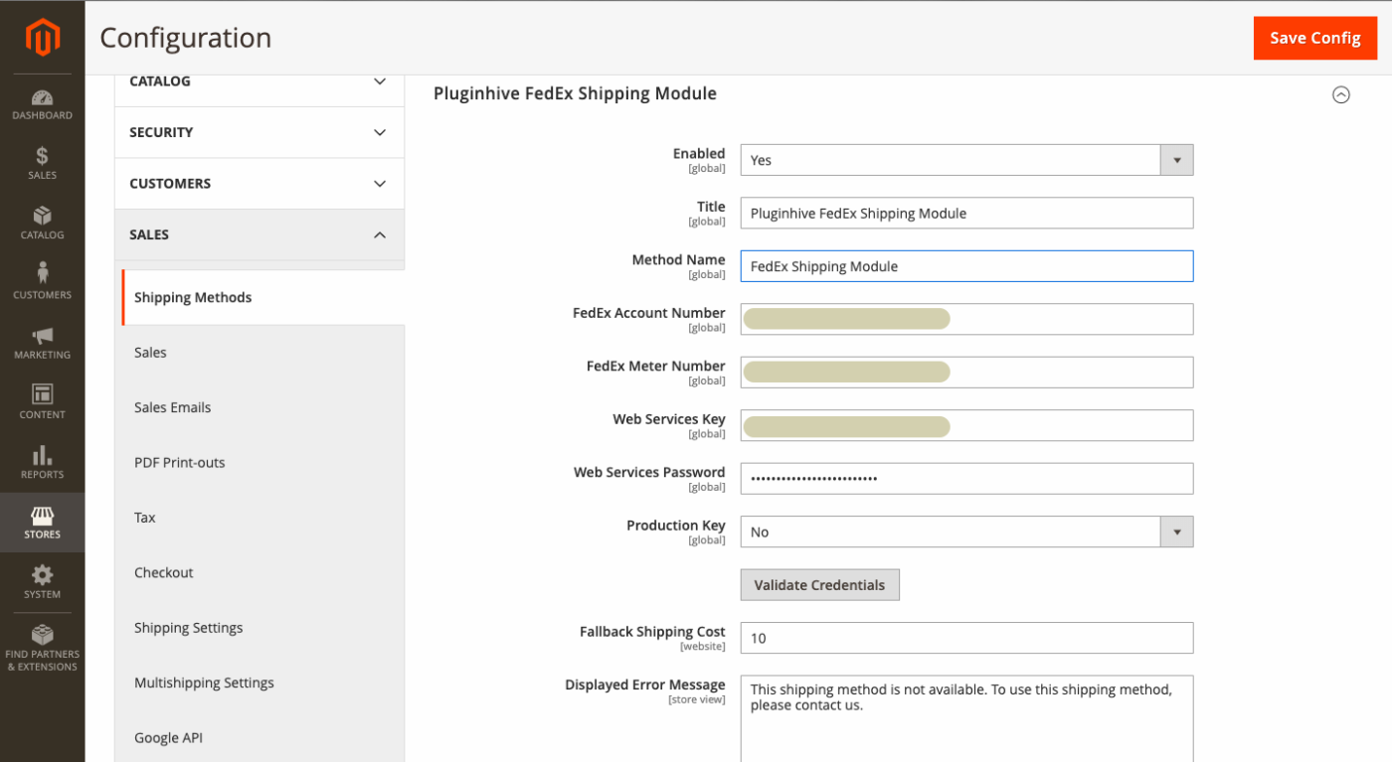Open the Production Key dropdown
Image resolution: width=1392 pixels, height=762 pixels.
966,532
